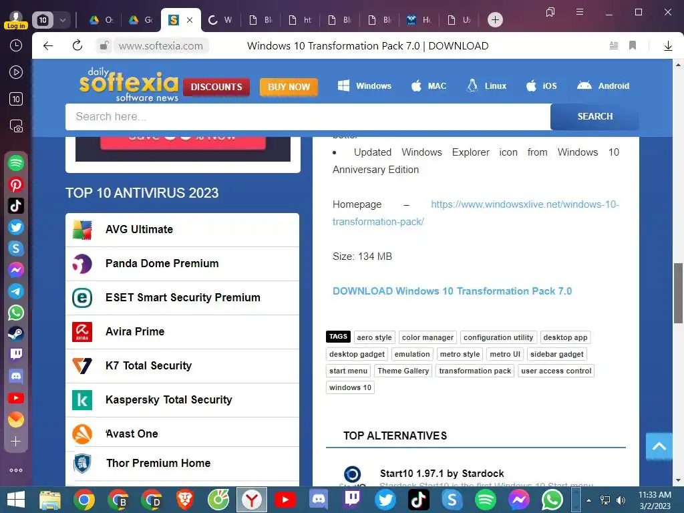Open Yandex Mail icon in sidebar
The width and height of the screenshot is (684, 513).
click(x=16, y=419)
